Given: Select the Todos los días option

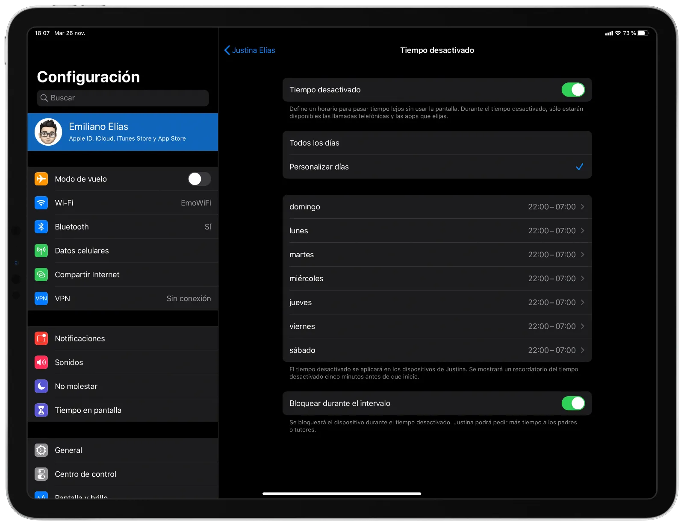Looking at the screenshot, I should pos(437,143).
